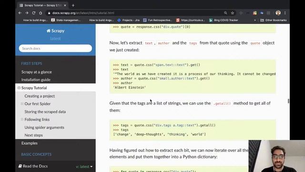The image size is (305, 172).
Task: Click the zoom magnifier in address bar
Action: [225, 13]
